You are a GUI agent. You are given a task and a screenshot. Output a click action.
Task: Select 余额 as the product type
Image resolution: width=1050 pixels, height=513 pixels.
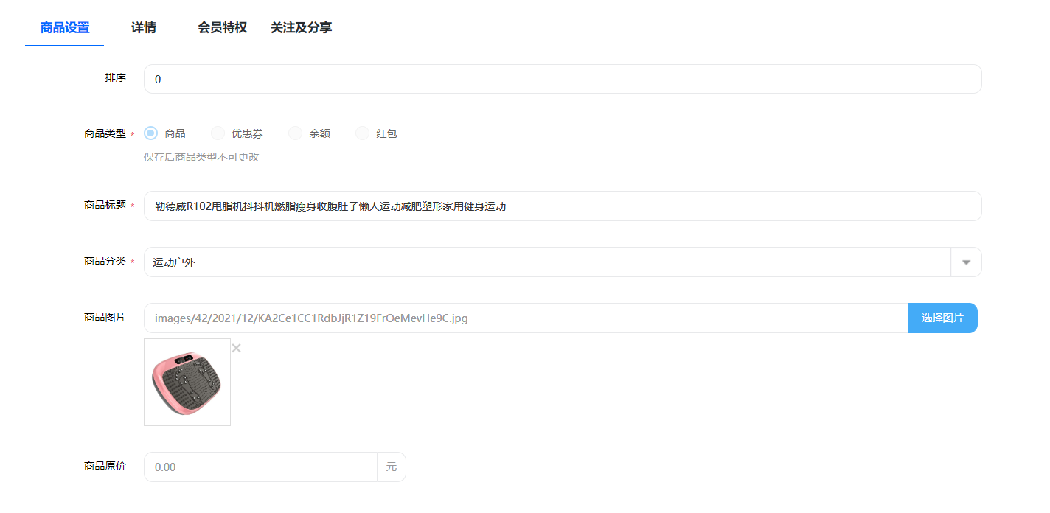(295, 133)
